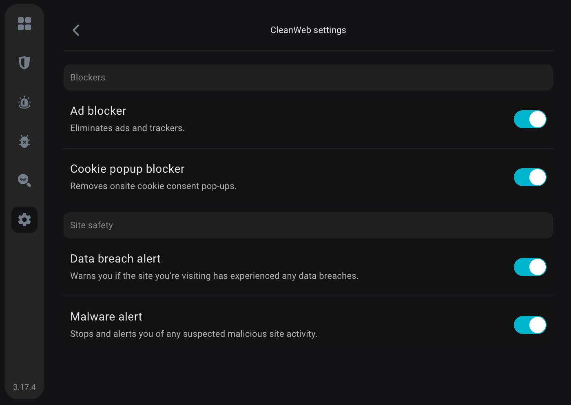The image size is (571, 405).
Task: Click the Cookie popup blocker row label
Action: 127,169
